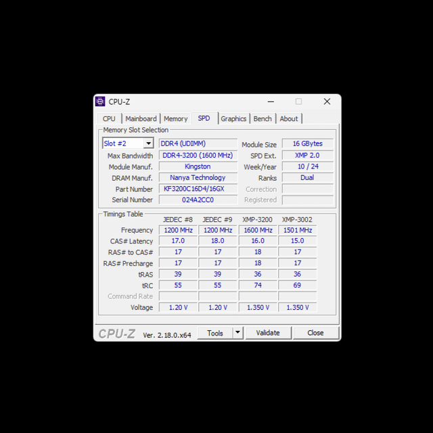Open the Slot #2 memory slot dropdown
Screen dimensions: 433x433
click(147, 143)
